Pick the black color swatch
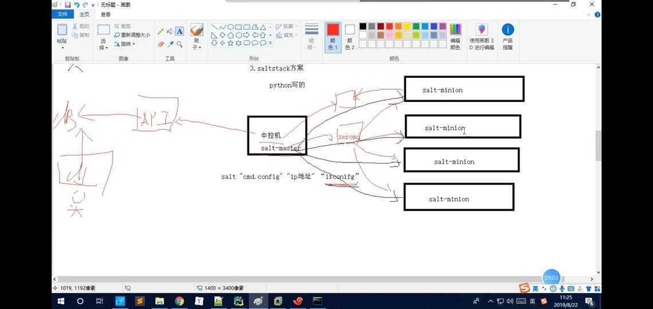Screen dimensions: 653x309 (x=363, y=26)
